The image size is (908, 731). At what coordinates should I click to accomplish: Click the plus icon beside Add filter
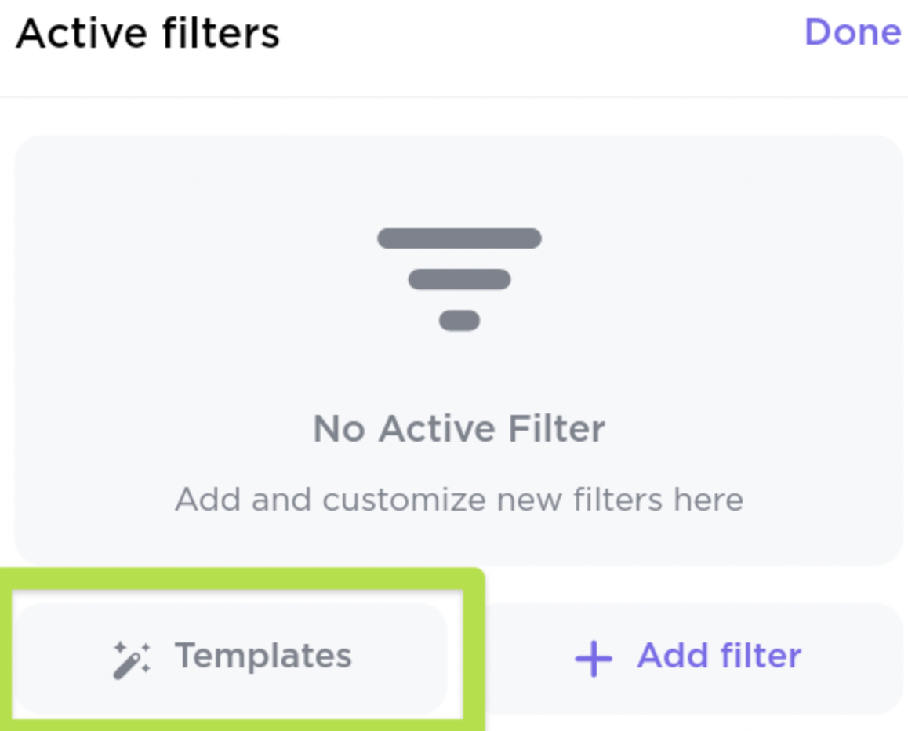[x=594, y=659]
